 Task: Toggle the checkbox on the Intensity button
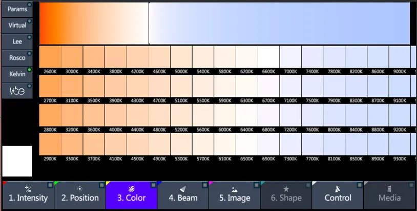pos(50,185)
